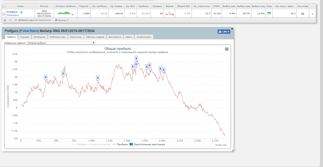
Task: Open the chart hamburger menu icon
Action: point(227,49)
